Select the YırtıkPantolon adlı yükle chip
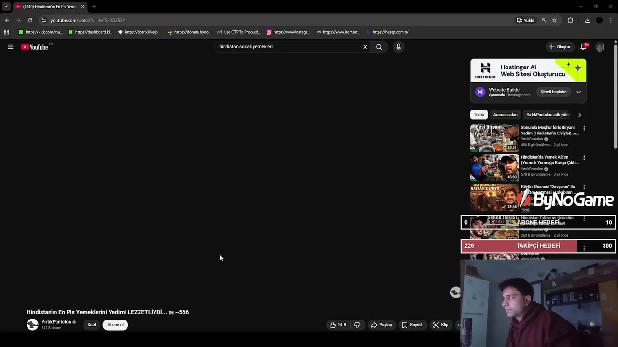Screen dimensions: 618x347 tap(548, 115)
